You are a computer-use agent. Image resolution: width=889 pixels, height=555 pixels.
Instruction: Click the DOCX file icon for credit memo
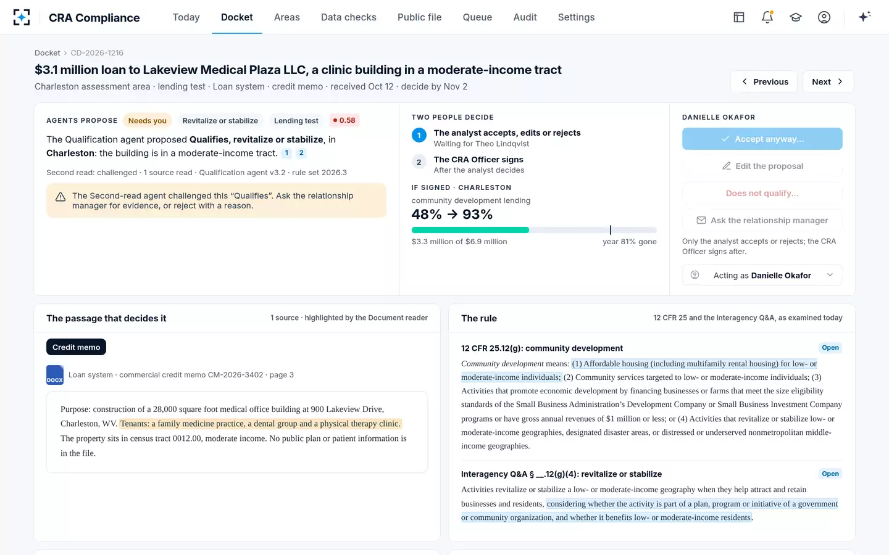click(55, 375)
